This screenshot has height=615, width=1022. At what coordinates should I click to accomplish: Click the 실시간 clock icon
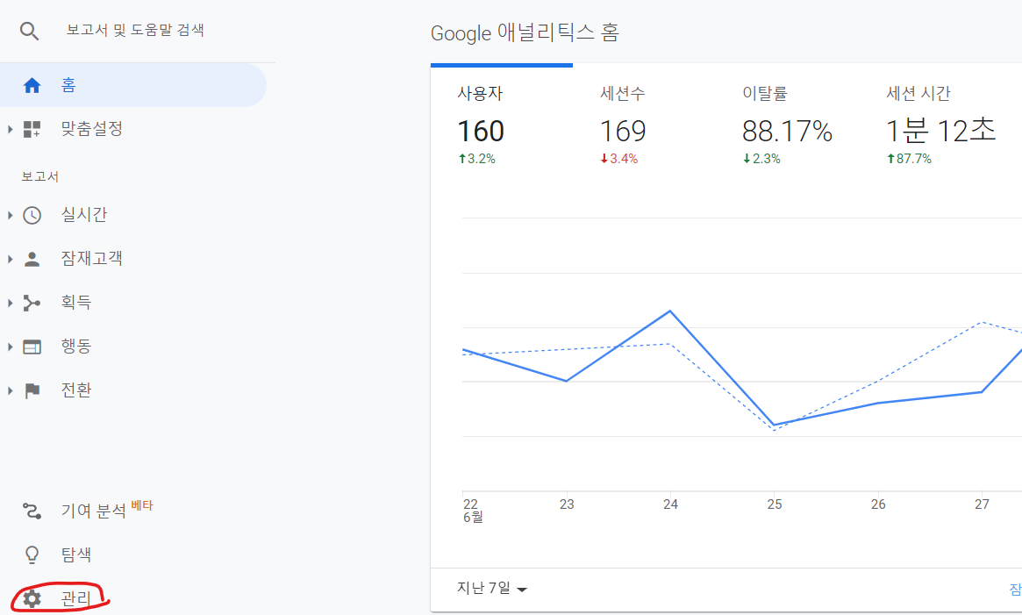(32, 215)
